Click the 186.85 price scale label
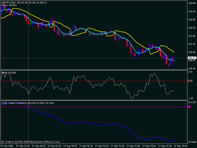 [192, 52]
